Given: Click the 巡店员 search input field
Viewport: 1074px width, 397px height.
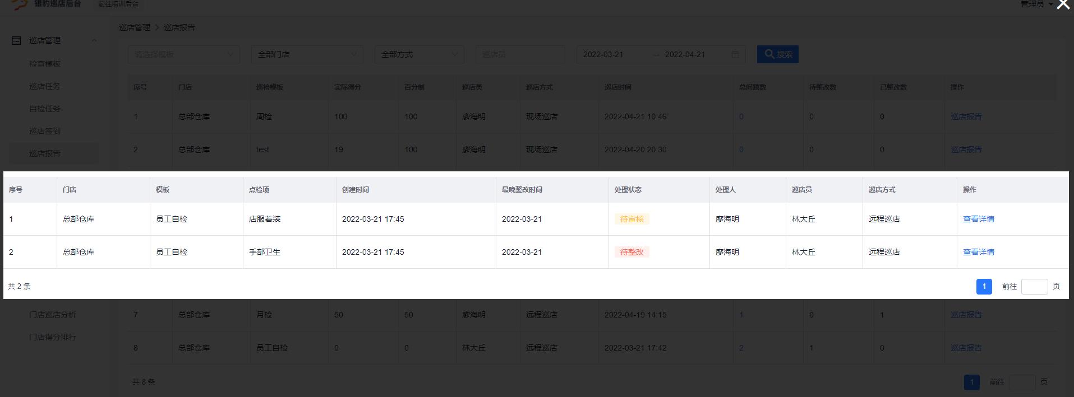Looking at the screenshot, I should pos(520,54).
